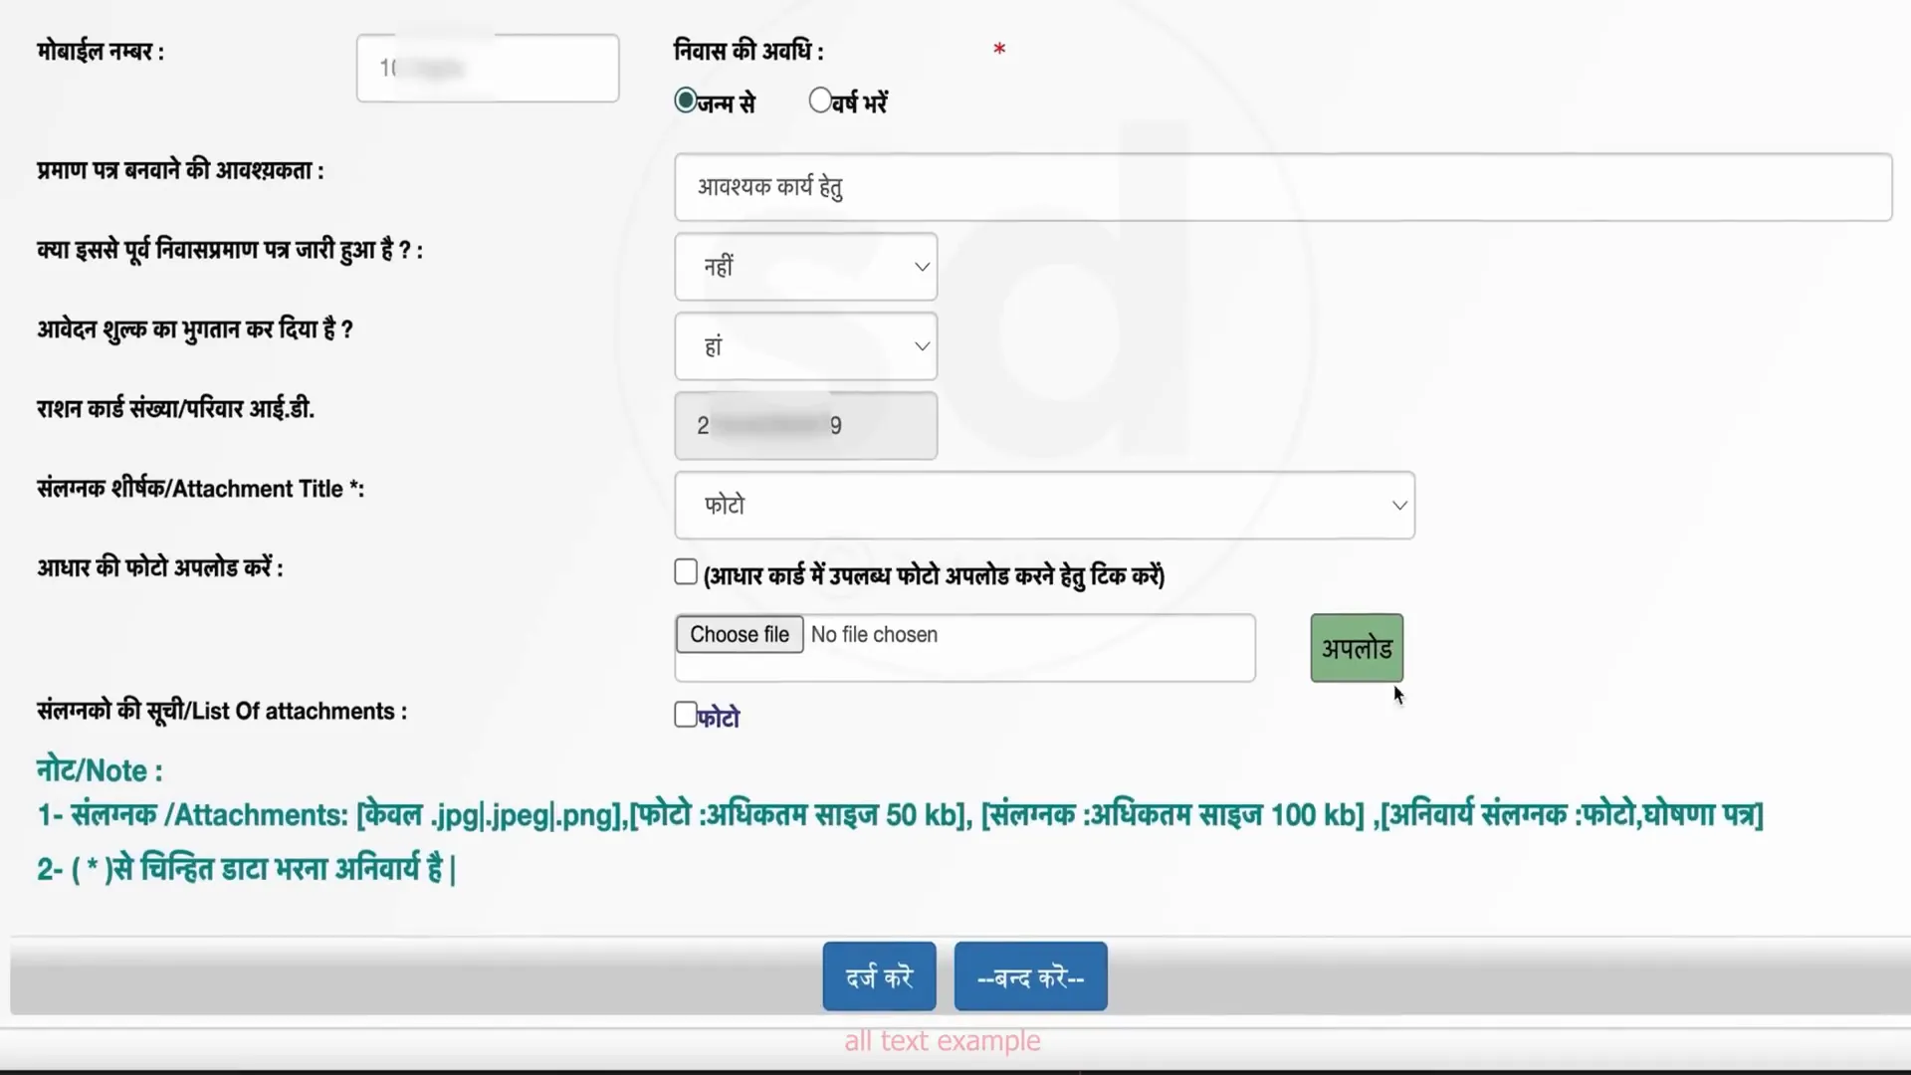
Task: Click the दर्ज करें (Submit) button
Action: 878,976
